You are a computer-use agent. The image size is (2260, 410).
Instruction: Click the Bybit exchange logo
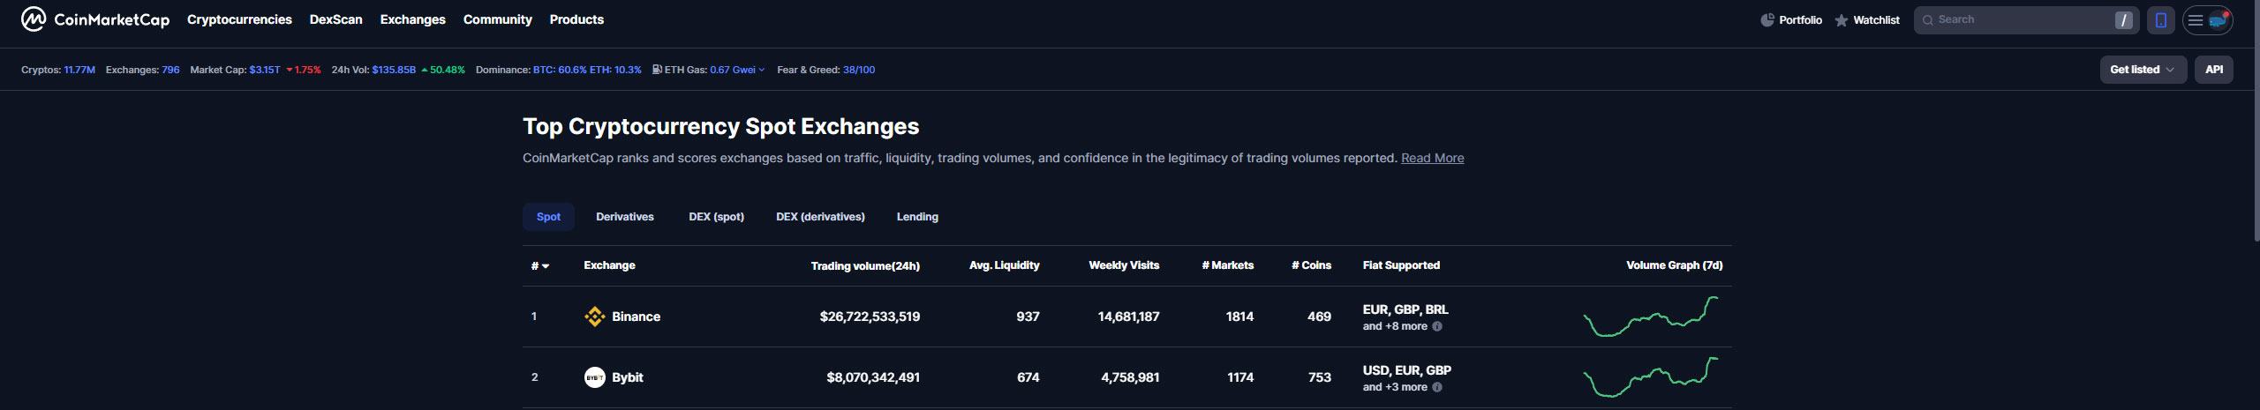click(x=594, y=377)
